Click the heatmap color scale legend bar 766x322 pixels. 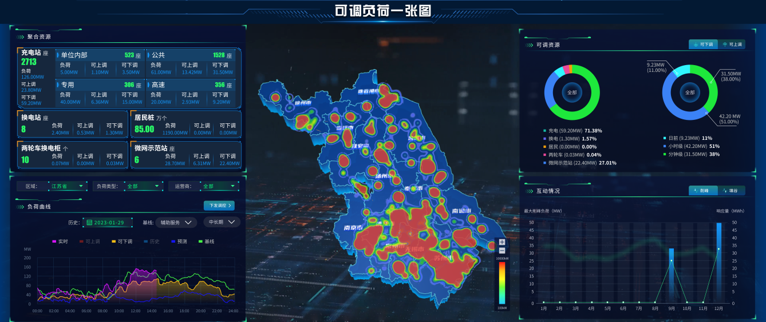[x=502, y=281]
